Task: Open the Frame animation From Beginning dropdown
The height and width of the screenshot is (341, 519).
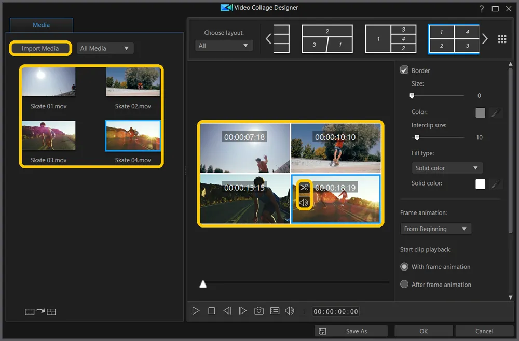Action: [435, 229]
